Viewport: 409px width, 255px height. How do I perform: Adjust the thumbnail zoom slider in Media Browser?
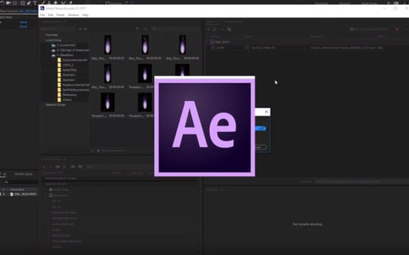pyautogui.click(x=114, y=151)
